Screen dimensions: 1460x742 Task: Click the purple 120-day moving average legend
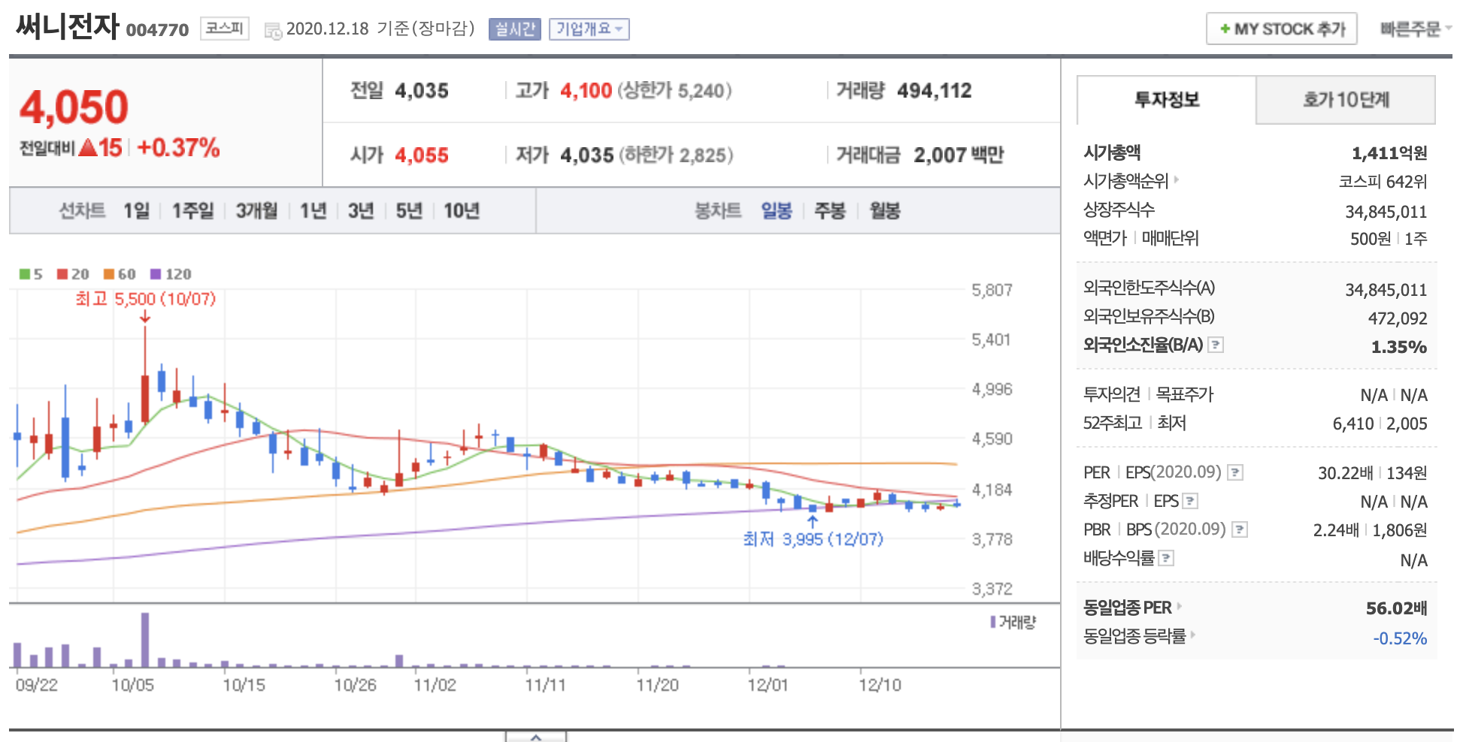pos(171,274)
